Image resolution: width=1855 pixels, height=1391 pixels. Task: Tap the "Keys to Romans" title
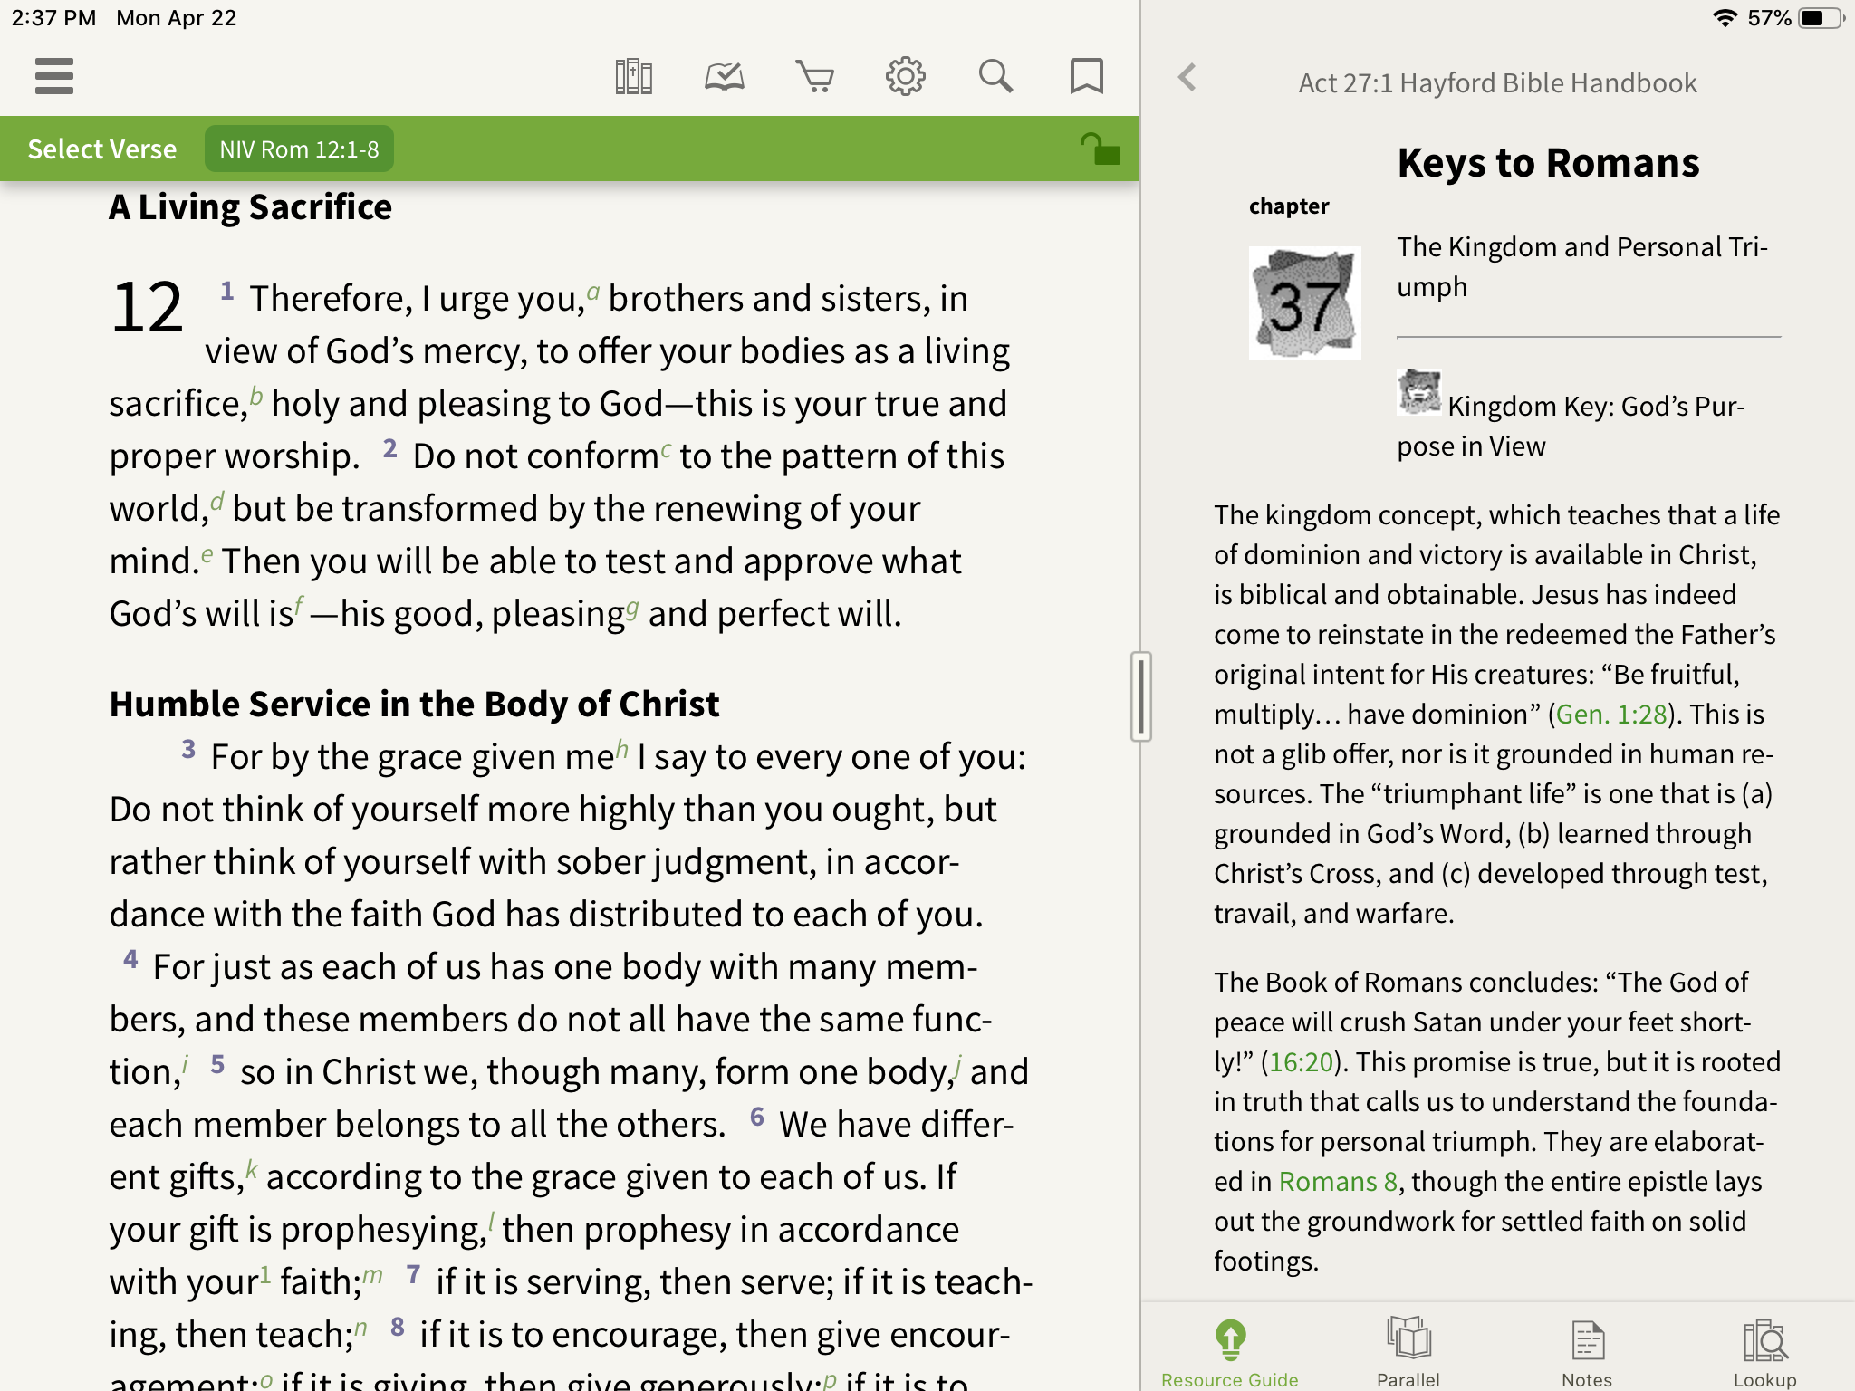1548,163
